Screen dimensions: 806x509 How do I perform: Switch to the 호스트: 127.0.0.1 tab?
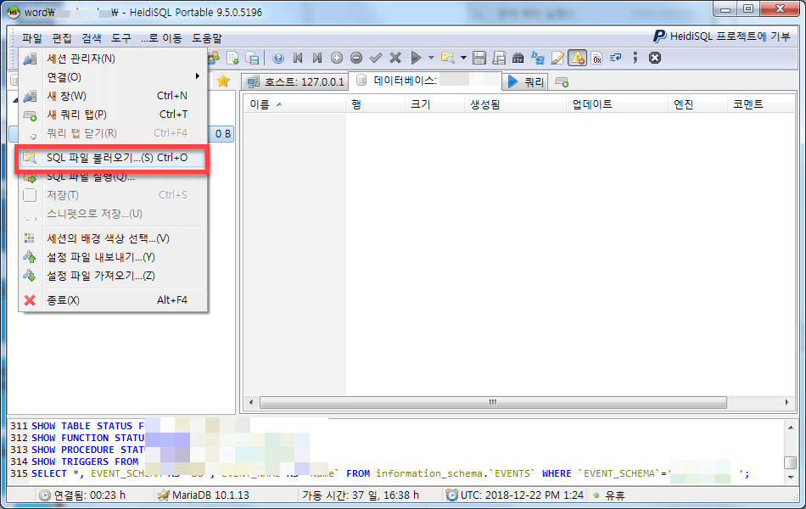click(x=295, y=81)
